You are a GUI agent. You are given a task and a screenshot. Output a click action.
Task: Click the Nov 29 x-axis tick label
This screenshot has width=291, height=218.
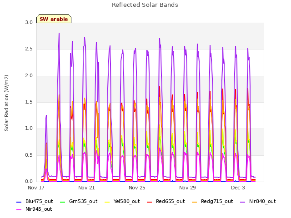pyautogui.click(x=187, y=188)
